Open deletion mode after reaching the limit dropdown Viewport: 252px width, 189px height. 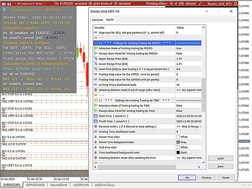pos(190,157)
